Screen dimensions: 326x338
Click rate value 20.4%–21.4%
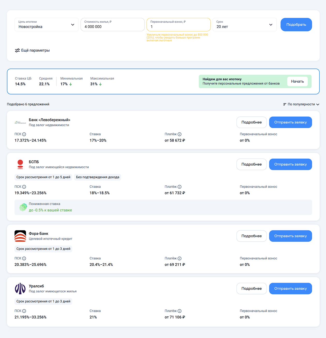point(101,265)
